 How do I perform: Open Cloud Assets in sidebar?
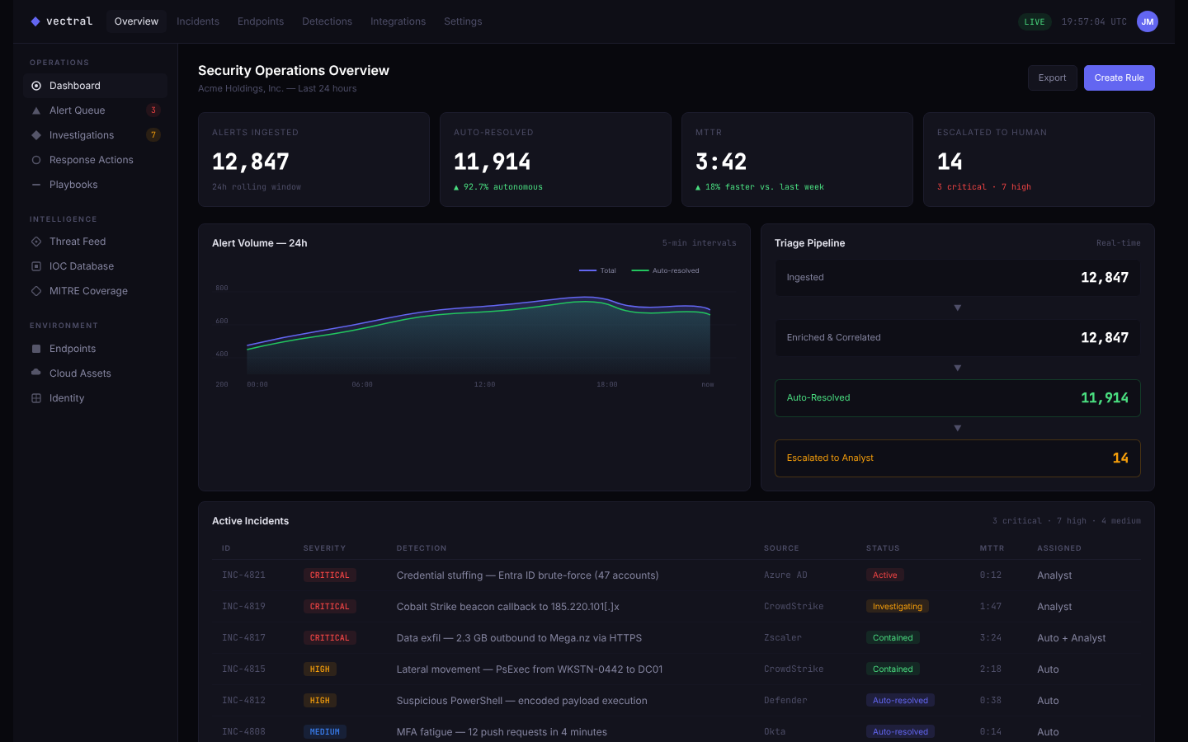[95, 373]
